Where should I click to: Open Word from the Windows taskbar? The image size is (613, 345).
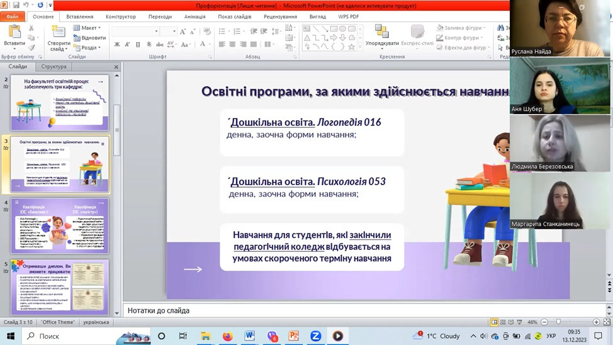(x=250, y=336)
